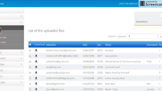This screenshot has width=162, height=91.
Task: Collapse the open sidebar section chevron
Action: coord(21,22)
